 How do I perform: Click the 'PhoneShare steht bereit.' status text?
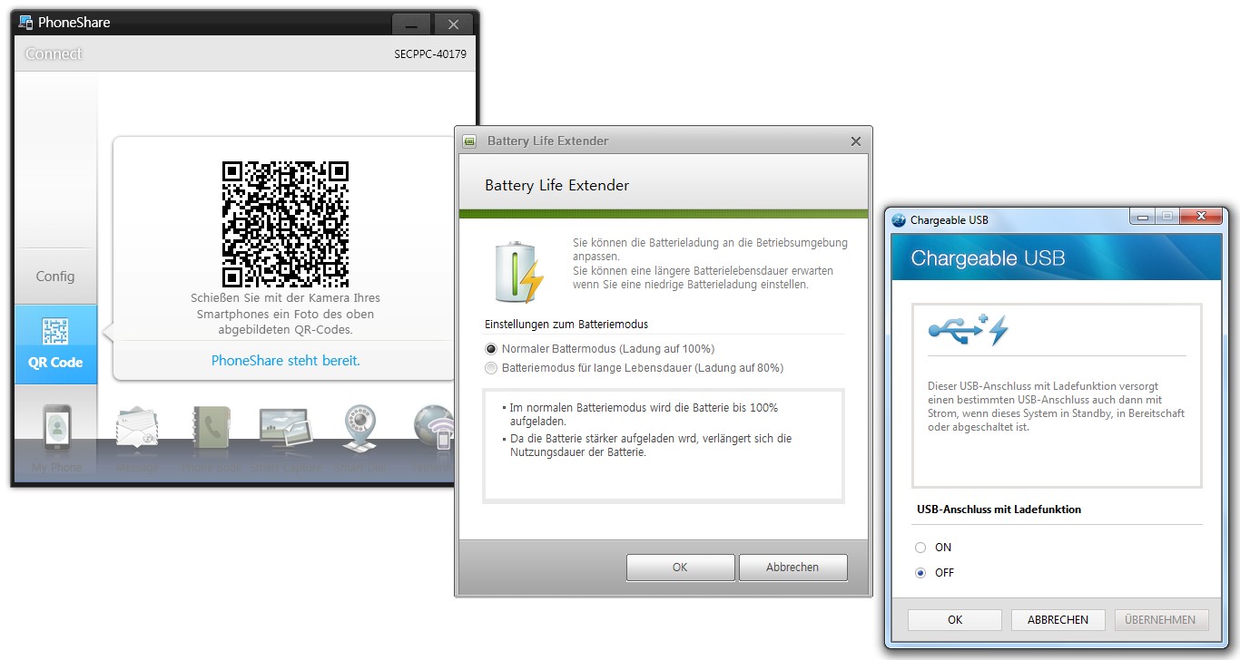(x=286, y=361)
